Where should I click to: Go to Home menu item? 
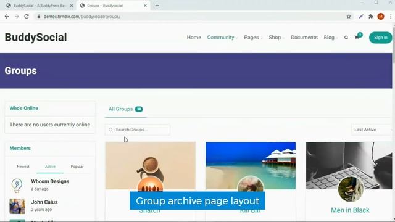(194, 38)
